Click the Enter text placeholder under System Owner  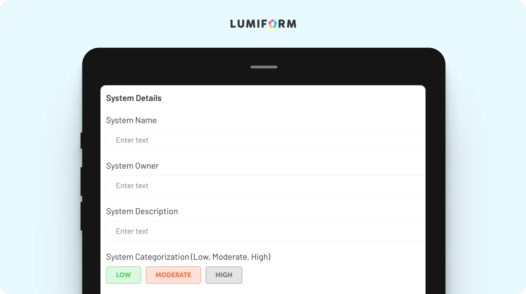[132, 186]
